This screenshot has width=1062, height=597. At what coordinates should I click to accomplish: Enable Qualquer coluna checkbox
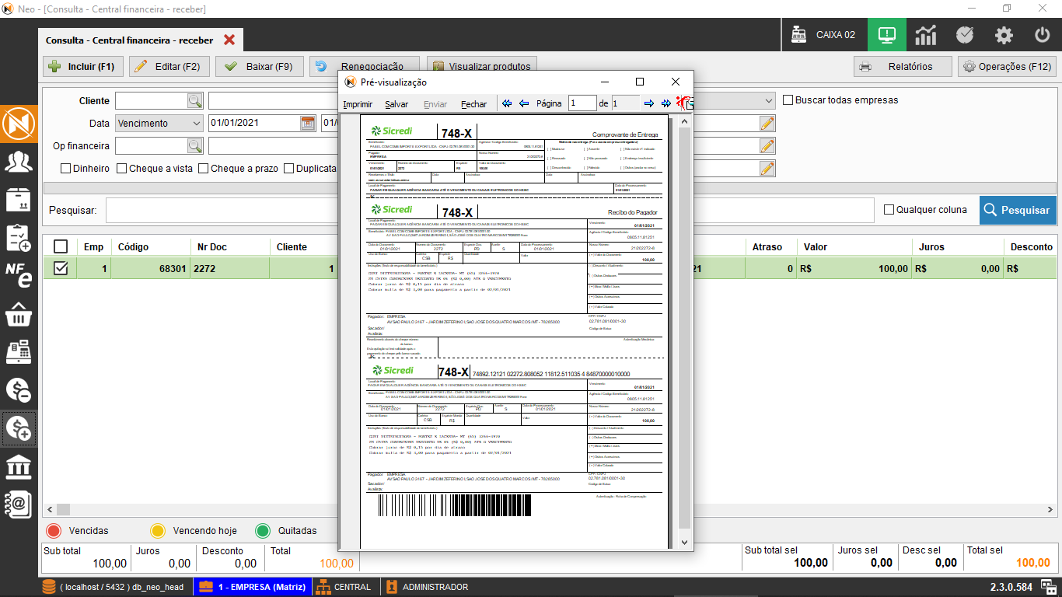point(889,209)
